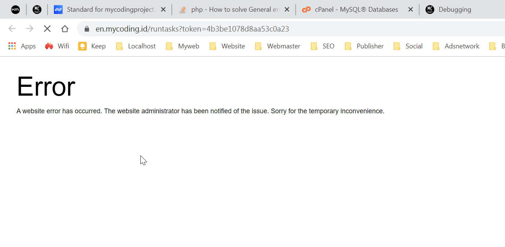The image size is (505, 247).
Task: Go forward with the forward arrow
Action: [30, 29]
